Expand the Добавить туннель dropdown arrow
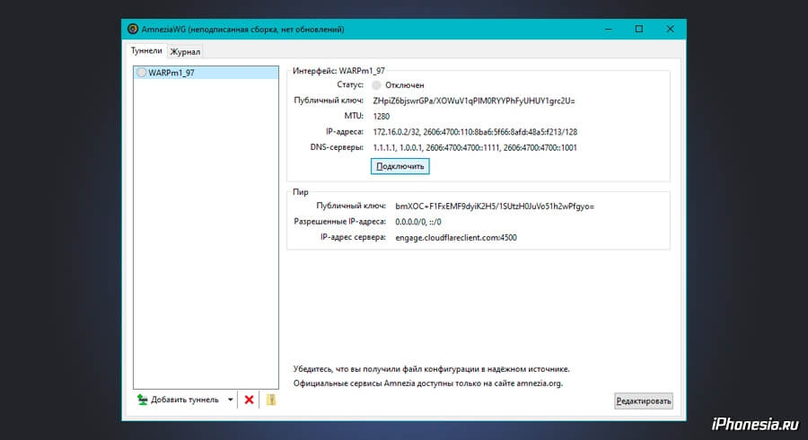This screenshot has width=808, height=440. 230,400
